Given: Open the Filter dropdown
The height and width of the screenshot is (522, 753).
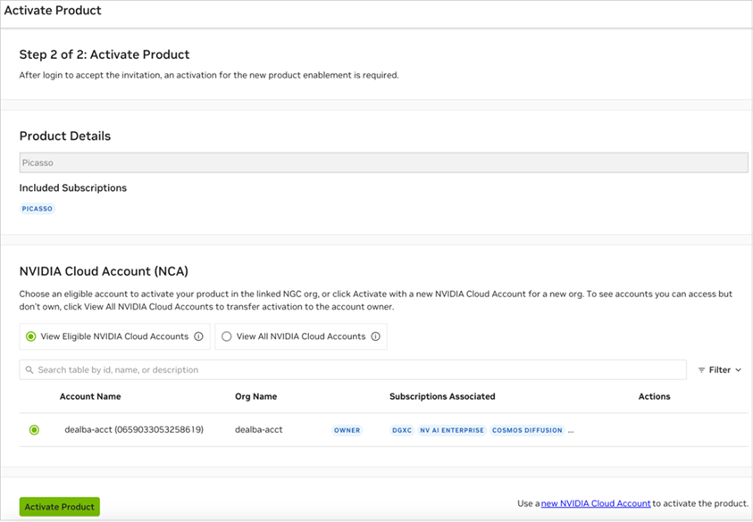Looking at the screenshot, I should click(719, 370).
